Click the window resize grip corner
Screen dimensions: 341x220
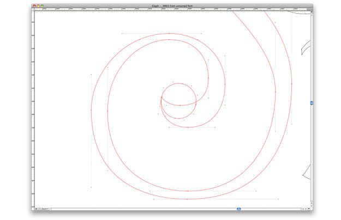311,209
